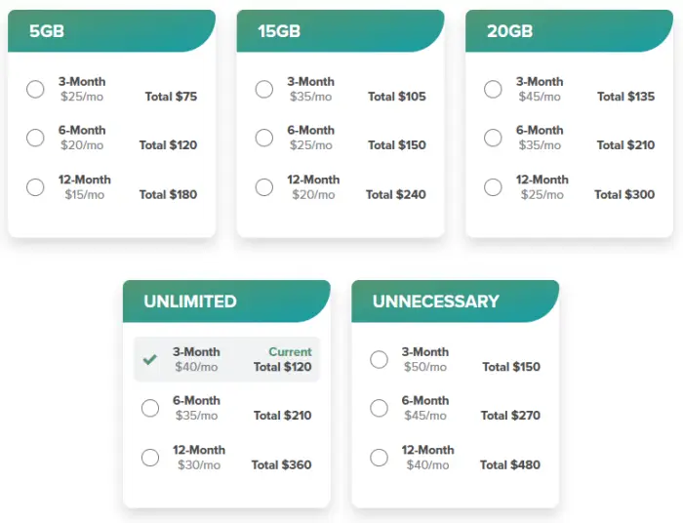Select the Unlimited 6-Month plan radio button

point(150,408)
